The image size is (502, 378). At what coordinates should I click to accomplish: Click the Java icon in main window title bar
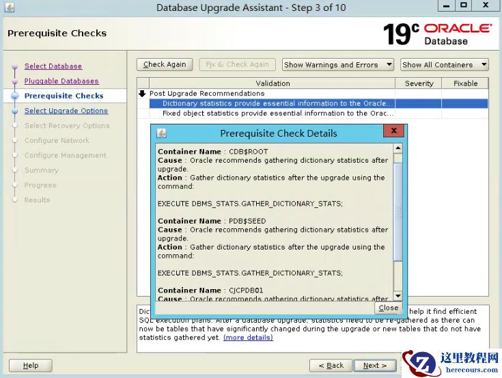tap(10, 7)
